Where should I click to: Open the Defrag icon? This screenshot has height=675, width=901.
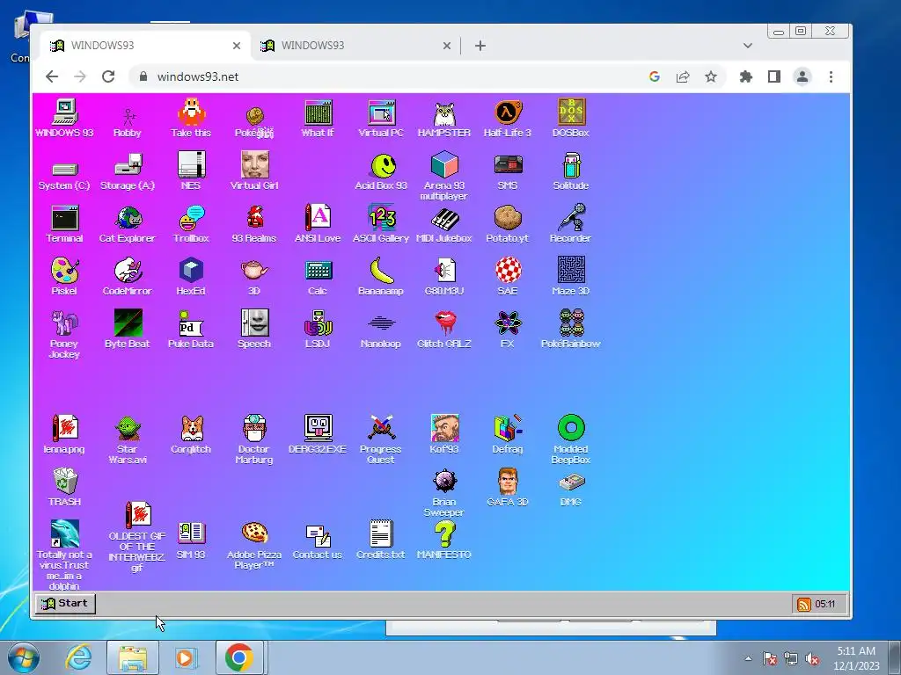pos(508,429)
